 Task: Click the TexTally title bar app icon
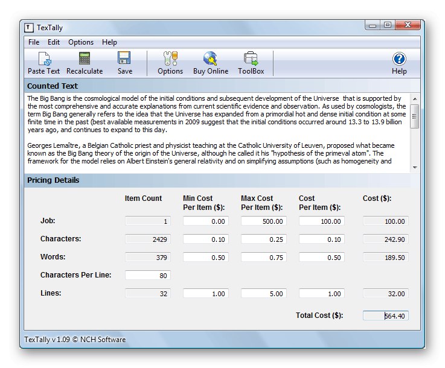tap(28, 28)
